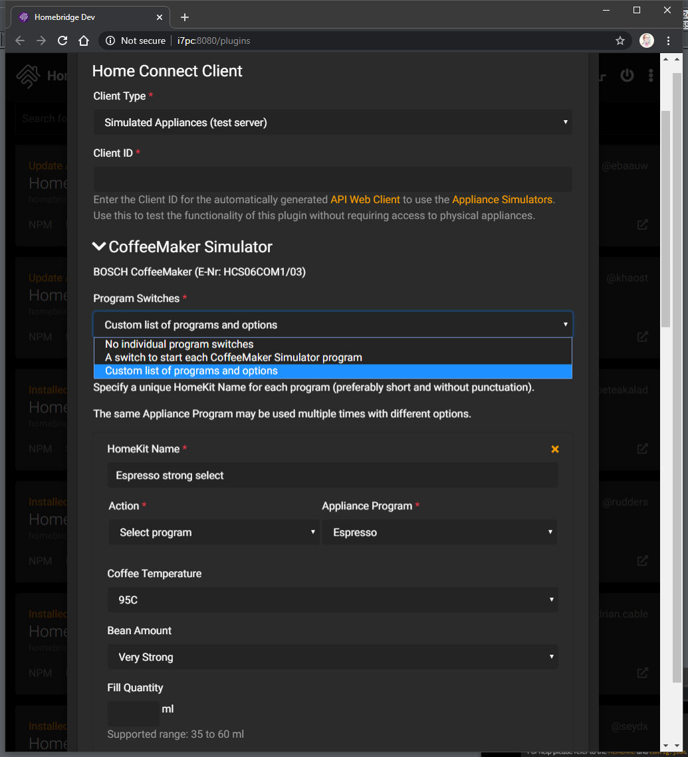This screenshot has width=688, height=757.
Task: Bookmark this page with star icon
Action: [620, 41]
